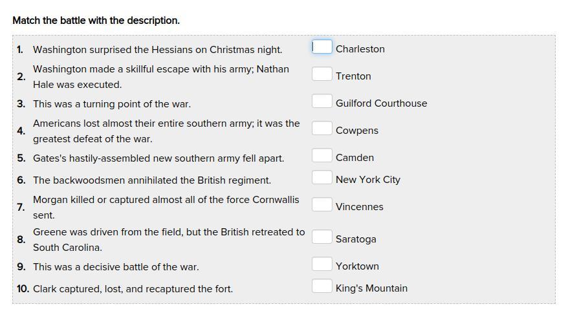Activate the answer field beside Camden

coord(322,156)
